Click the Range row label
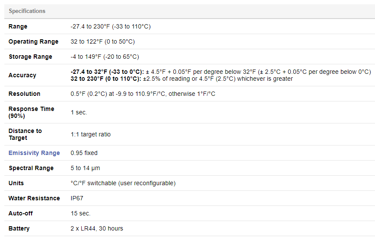 coord(18,26)
